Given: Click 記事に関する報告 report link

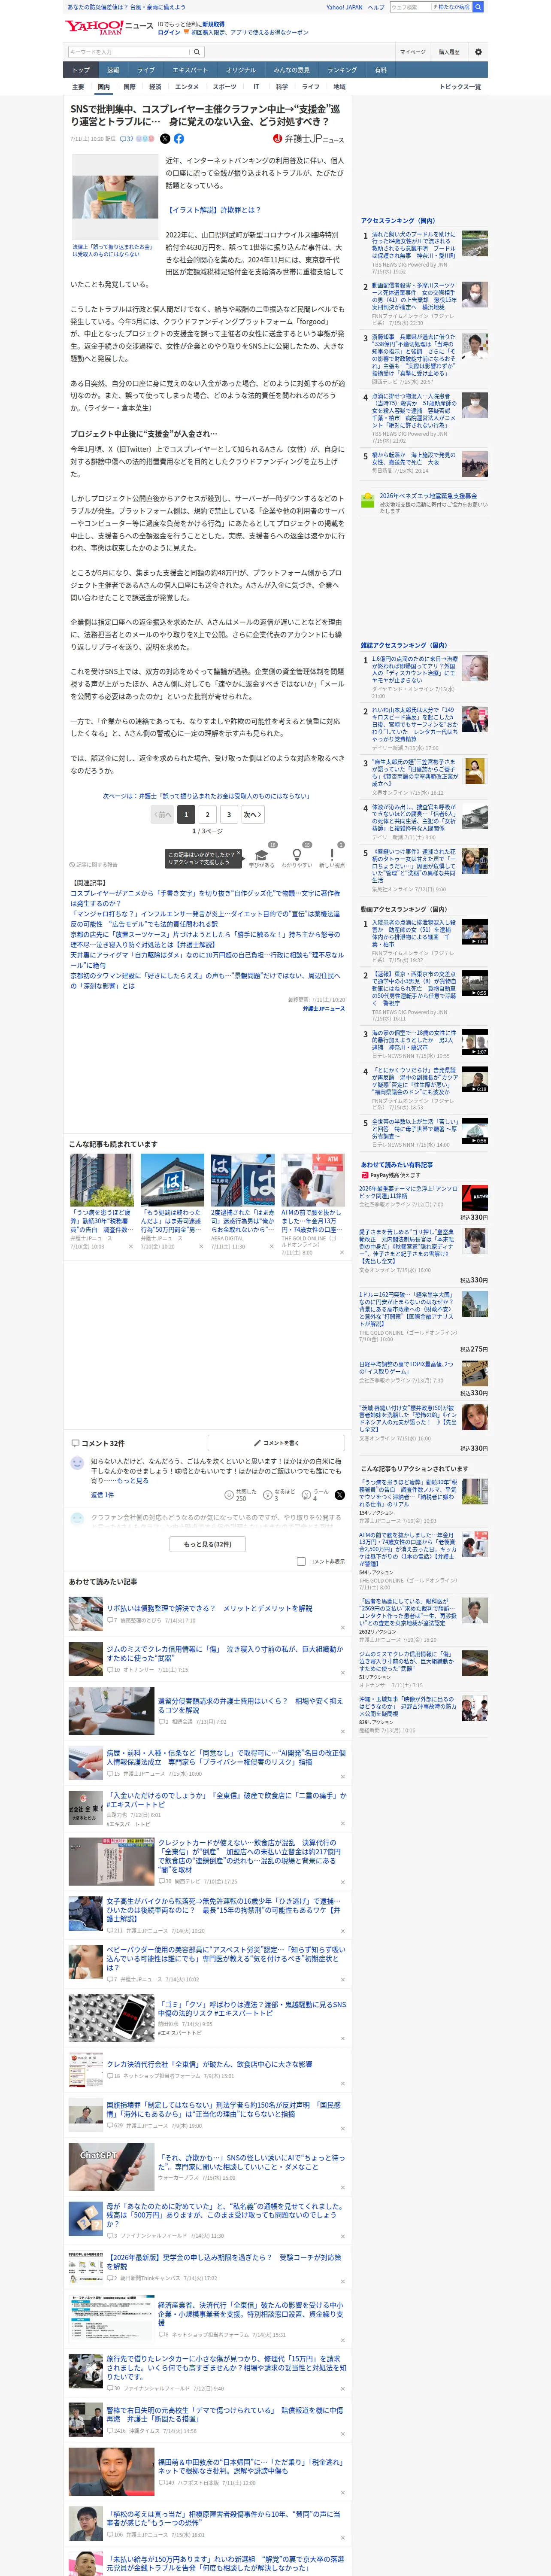Looking at the screenshot, I should click(x=93, y=865).
